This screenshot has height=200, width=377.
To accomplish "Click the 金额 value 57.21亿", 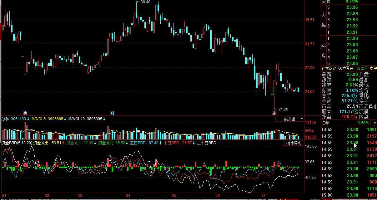I will coord(350,101).
